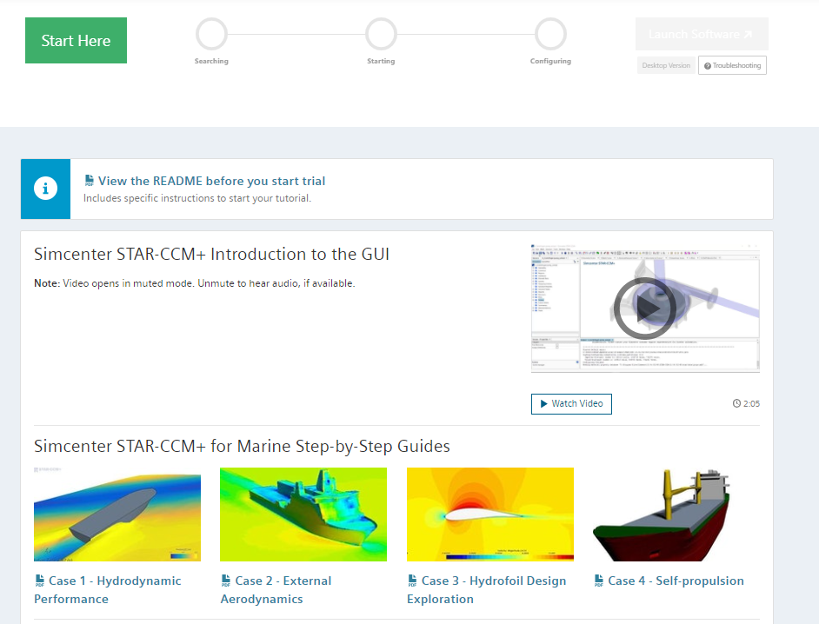The image size is (819, 624).
Task: Click the play triangle icon on Watch Video button
Action: pyautogui.click(x=544, y=403)
